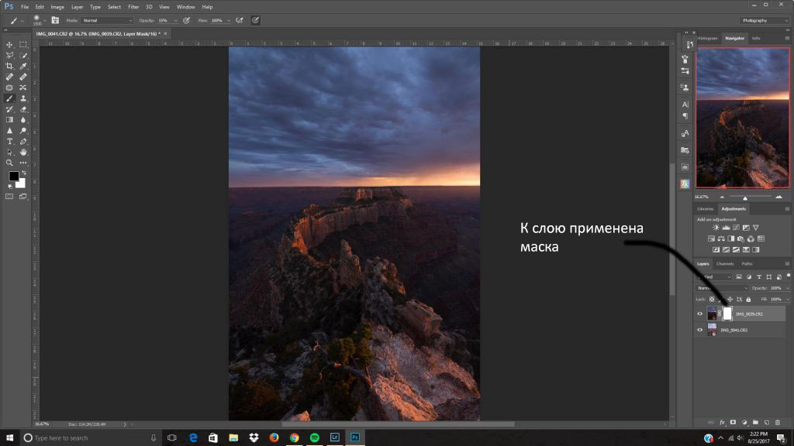
Task: Add a Levels adjustment
Action: [726, 228]
